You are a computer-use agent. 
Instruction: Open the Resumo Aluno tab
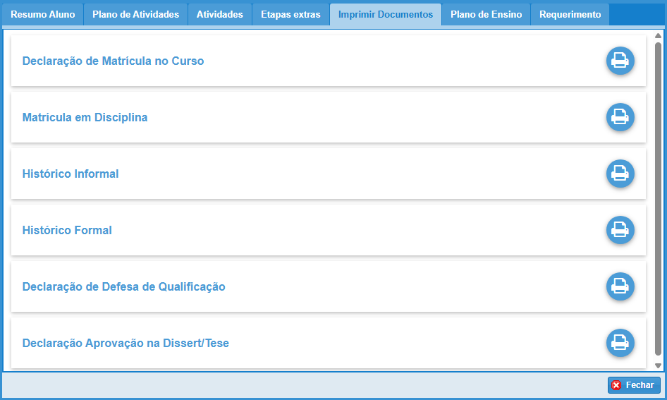[x=42, y=15]
